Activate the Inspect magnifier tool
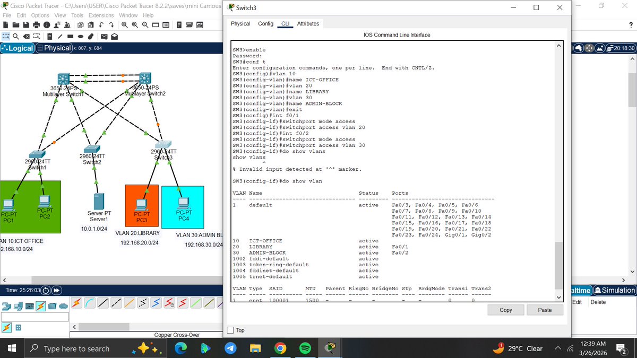Image resolution: width=637 pixels, height=358 pixels. (x=16, y=37)
